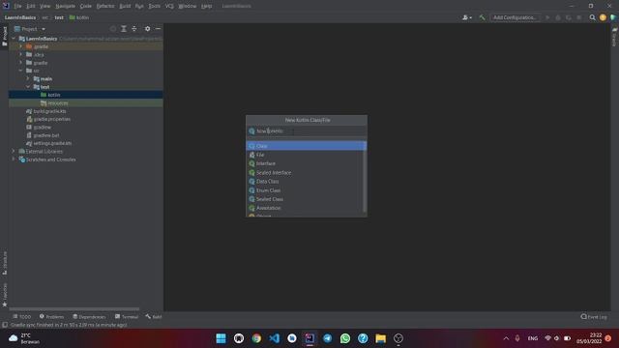Choose Class in New Kotlin Class/File list
The image size is (619, 348).
tap(306, 146)
